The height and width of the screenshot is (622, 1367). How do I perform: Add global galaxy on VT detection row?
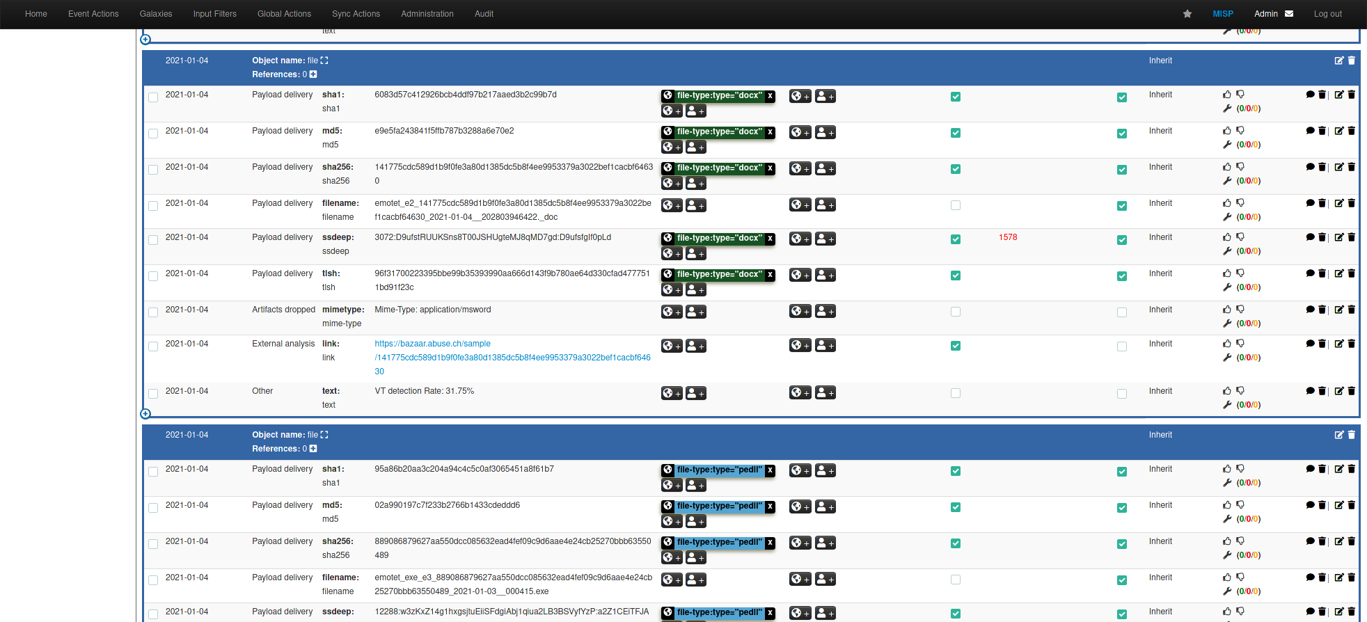pyautogui.click(x=800, y=393)
